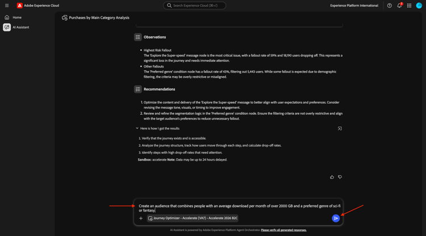Open the results details in expanded view
The width and height of the screenshot is (426, 236).
tap(340, 129)
